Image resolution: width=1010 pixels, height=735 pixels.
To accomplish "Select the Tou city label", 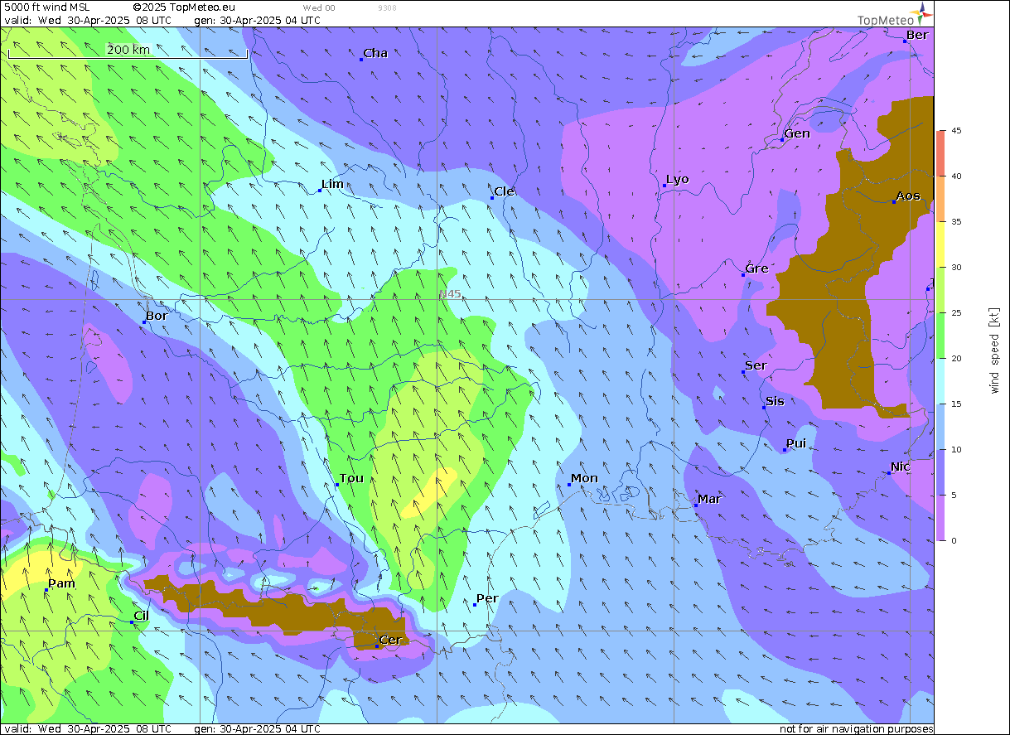I will (351, 478).
